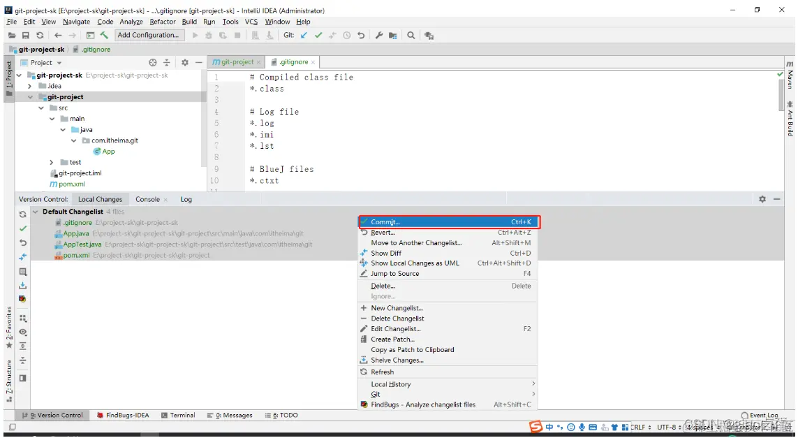Choose Revert... in context menu
The height and width of the screenshot is (438, 798).
448,232
